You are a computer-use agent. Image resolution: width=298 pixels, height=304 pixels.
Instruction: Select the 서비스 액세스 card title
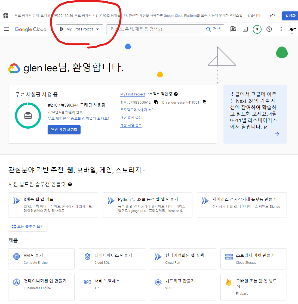(x=107, y=281)
